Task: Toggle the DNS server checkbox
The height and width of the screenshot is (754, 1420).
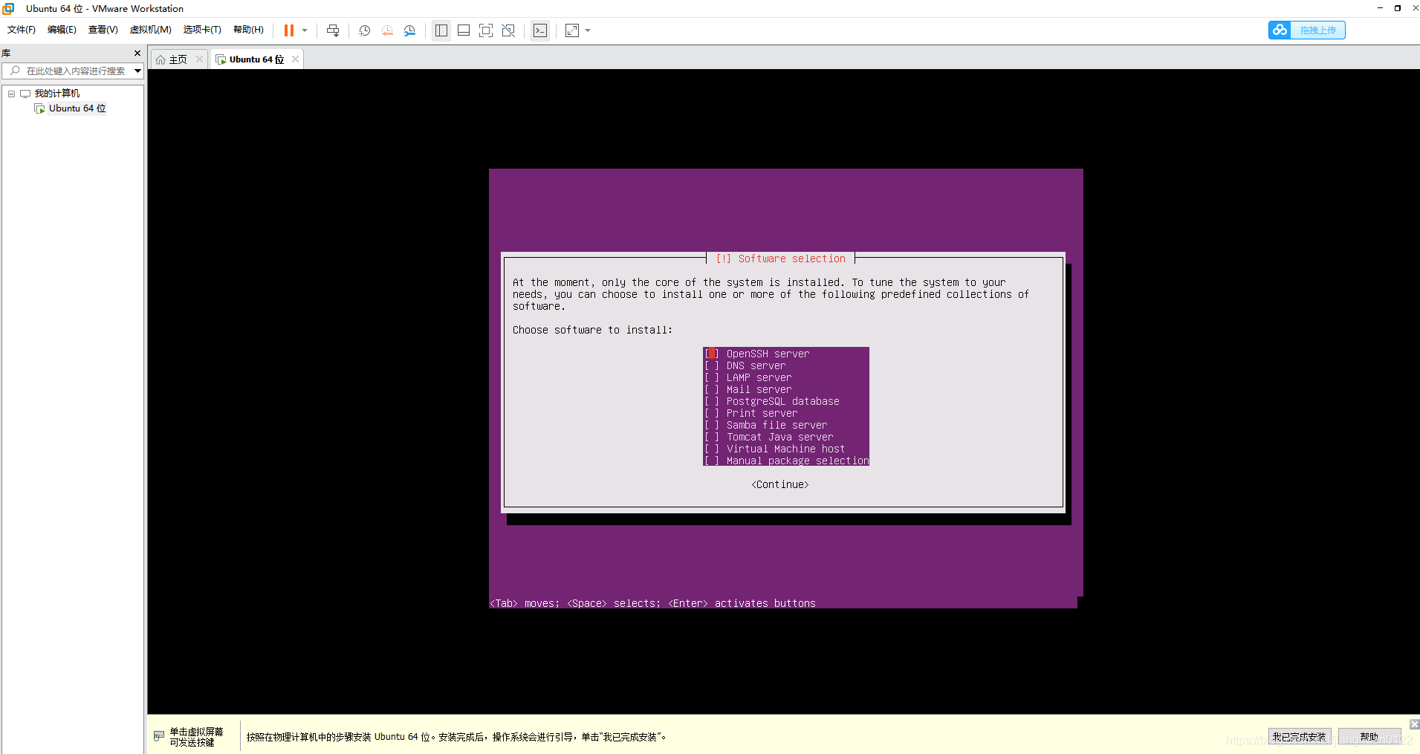Action: point(712,365)
